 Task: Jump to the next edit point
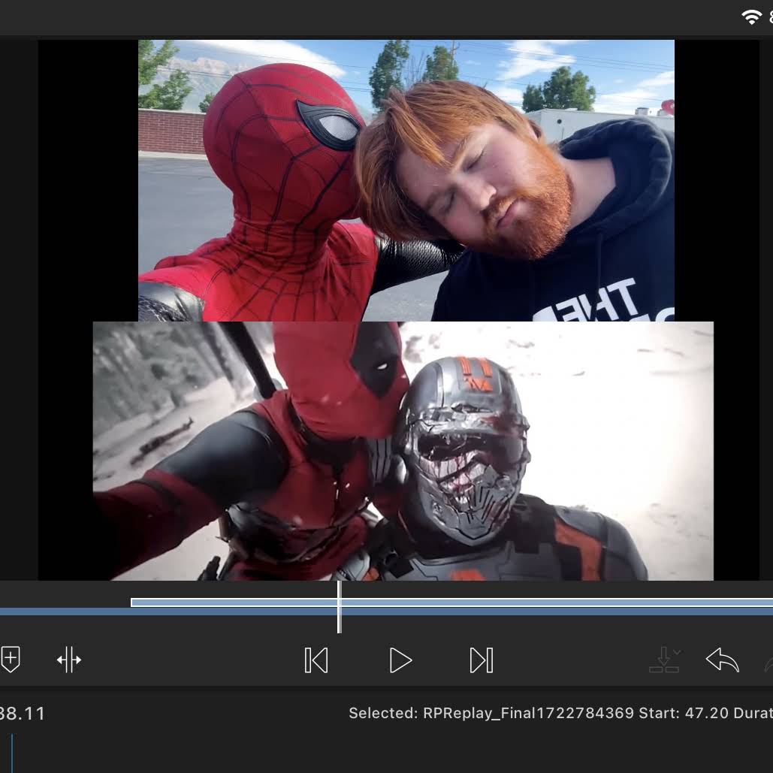[x=482, y=660]
